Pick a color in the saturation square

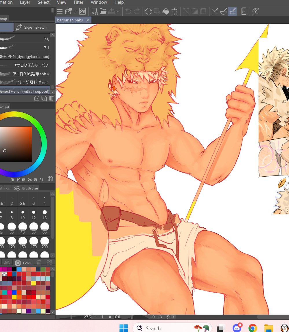[16, 144]
